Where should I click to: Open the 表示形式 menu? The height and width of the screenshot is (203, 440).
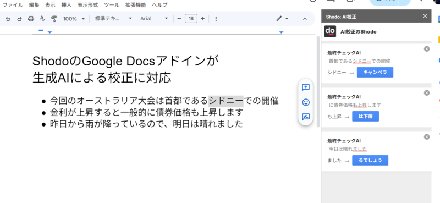[88, 5]
